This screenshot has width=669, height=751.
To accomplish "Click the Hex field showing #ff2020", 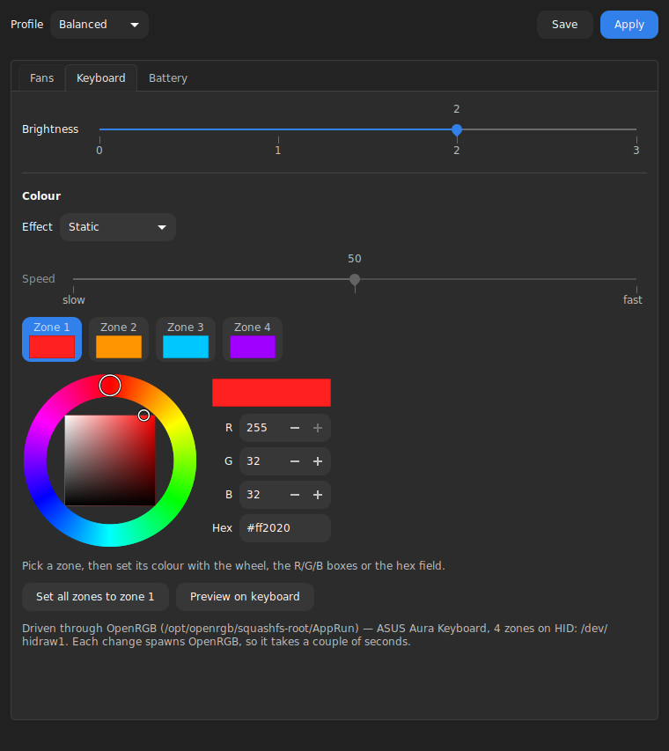I will click(285, 528).
